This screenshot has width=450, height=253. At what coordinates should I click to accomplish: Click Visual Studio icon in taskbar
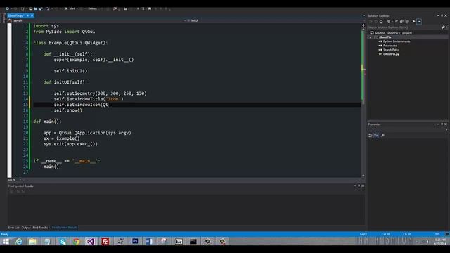tap(91, 242)
